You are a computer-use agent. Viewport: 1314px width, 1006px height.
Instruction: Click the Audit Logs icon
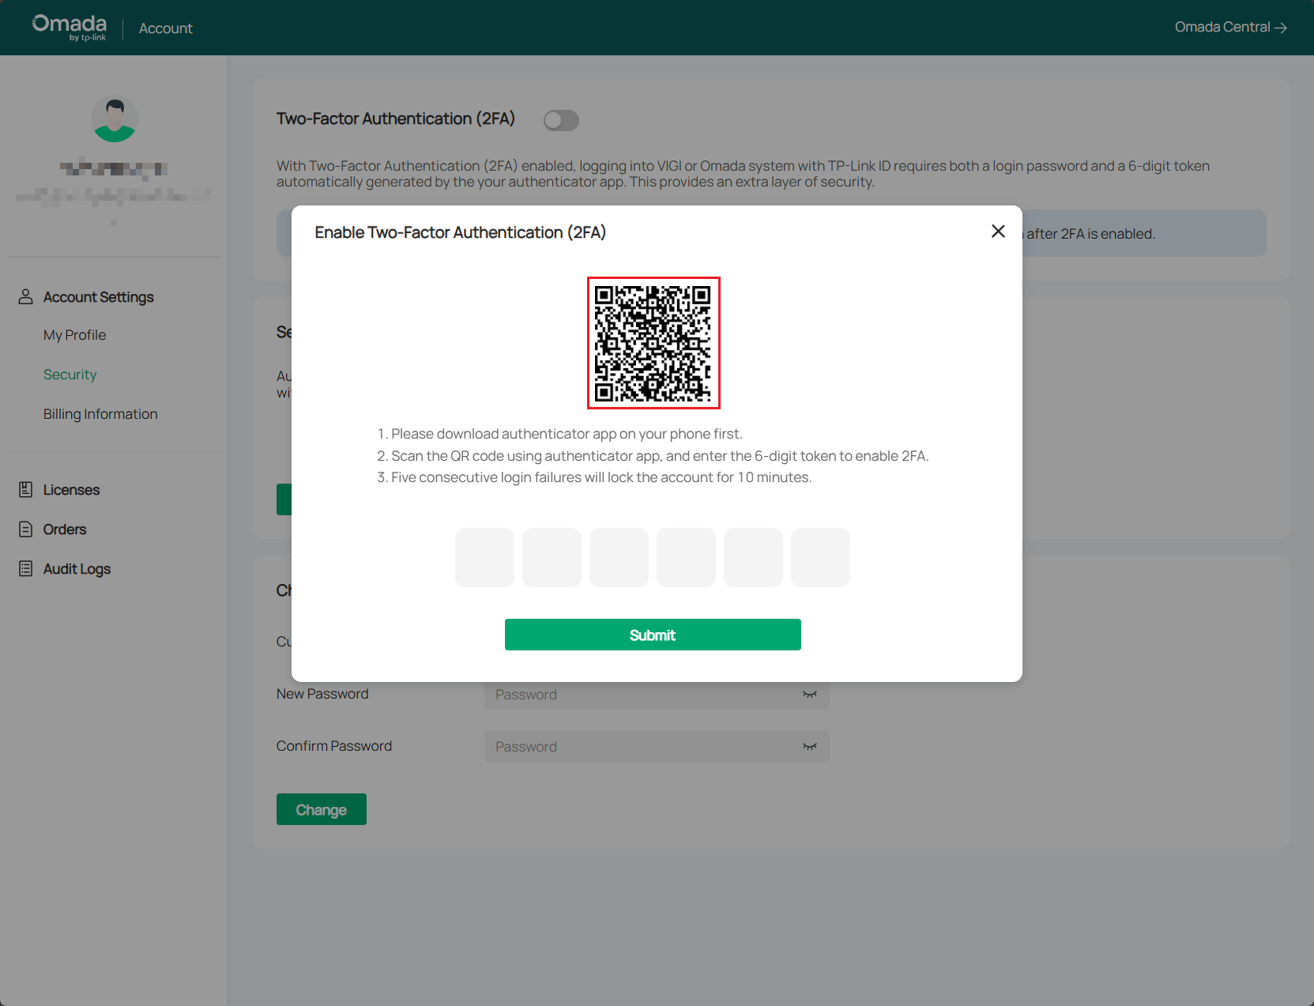(x=25, y=568)
